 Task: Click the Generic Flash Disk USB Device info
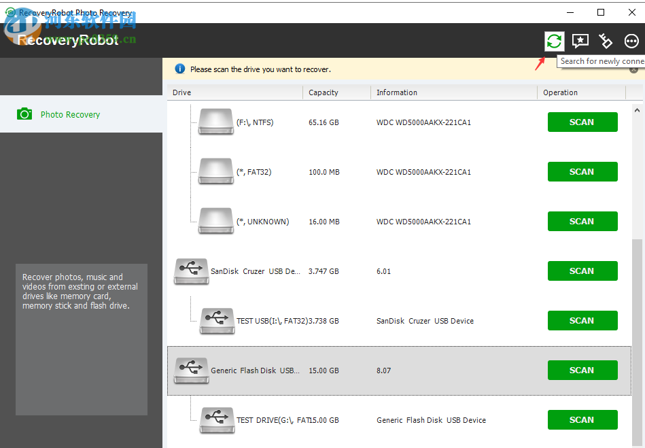pyautogui.click(x=431, y=420)
